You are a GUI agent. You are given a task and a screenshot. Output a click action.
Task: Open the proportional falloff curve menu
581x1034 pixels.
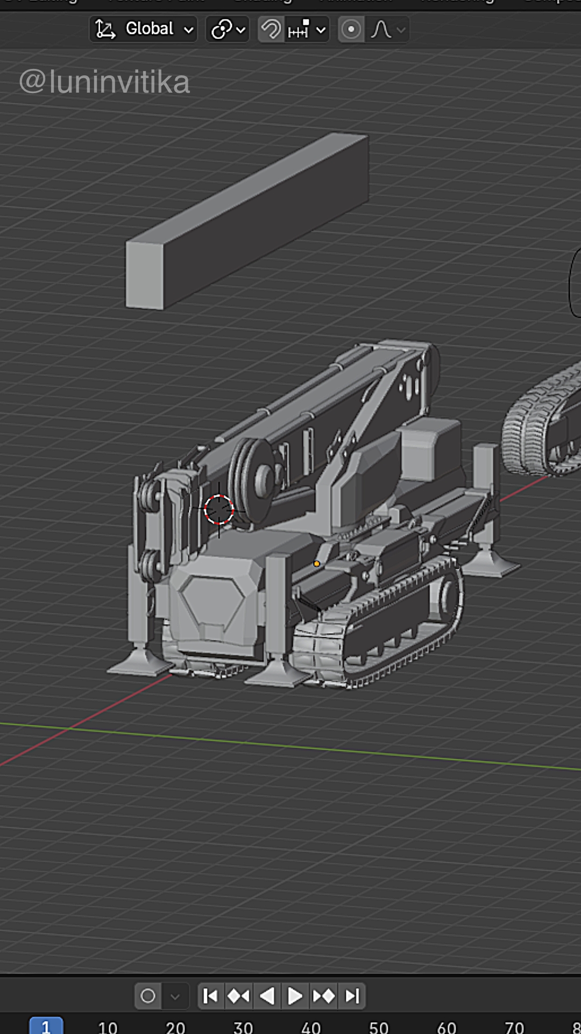coord(387,29)
